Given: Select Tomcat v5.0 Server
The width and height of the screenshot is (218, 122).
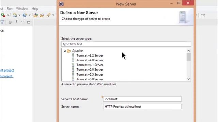Looking at the screenshot, I should [x=90, y=70].
